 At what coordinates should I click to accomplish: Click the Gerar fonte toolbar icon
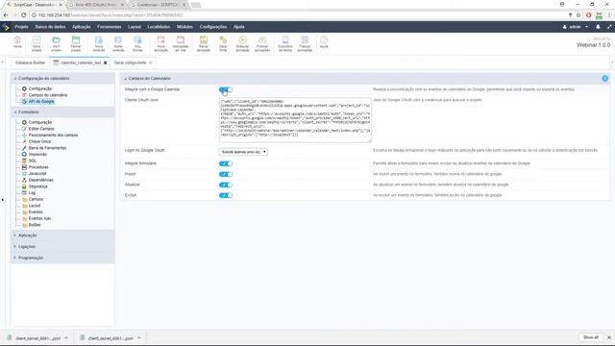pyautogui.click(x=223, y=43)
